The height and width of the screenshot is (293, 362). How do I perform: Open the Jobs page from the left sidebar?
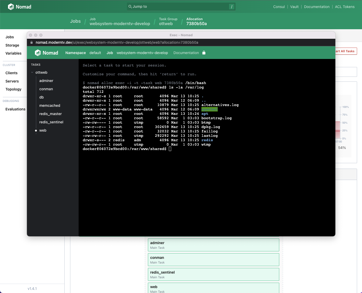(10, 37)
